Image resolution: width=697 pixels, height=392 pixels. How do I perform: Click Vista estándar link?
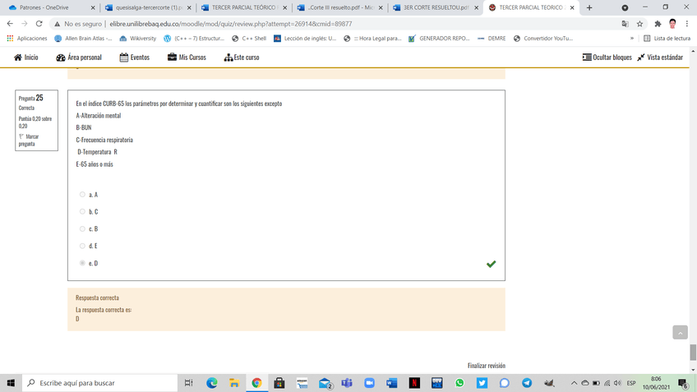[660, 58]
